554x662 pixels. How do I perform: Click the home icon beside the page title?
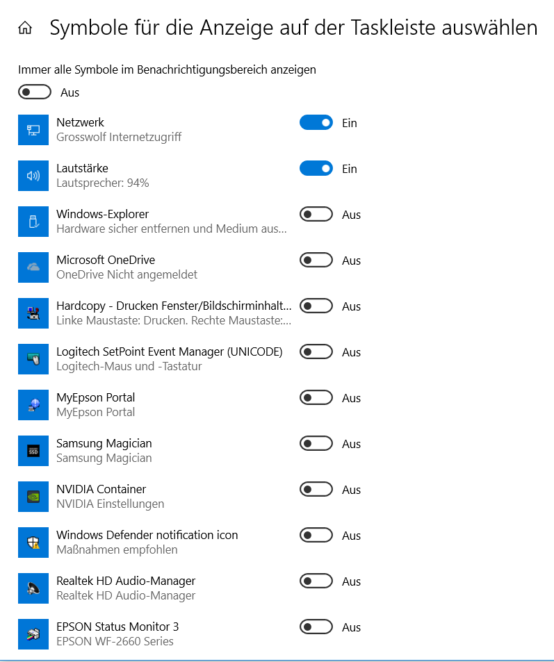pos(25,28)
